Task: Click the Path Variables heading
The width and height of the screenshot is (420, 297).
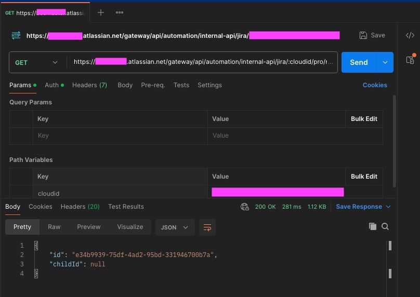Action: pos(31,160)
